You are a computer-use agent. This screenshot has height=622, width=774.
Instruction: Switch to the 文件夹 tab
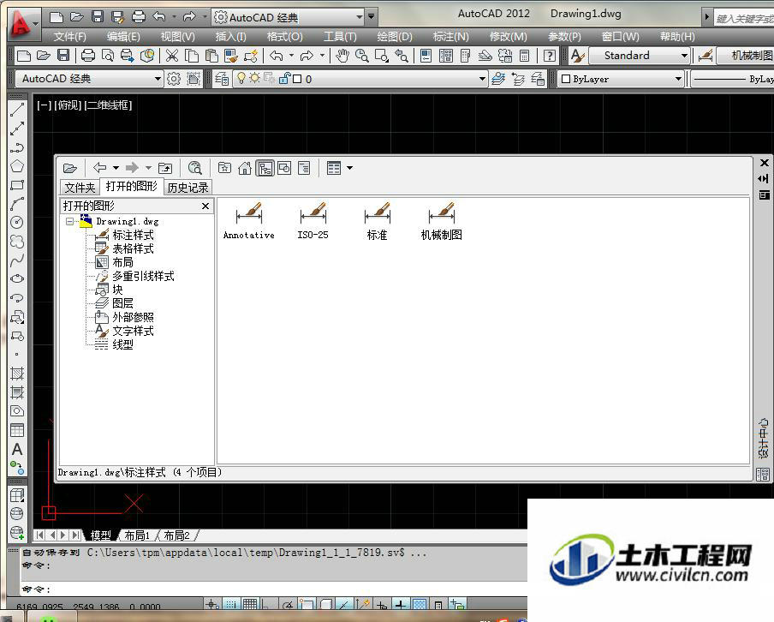(x=80, y=188)
